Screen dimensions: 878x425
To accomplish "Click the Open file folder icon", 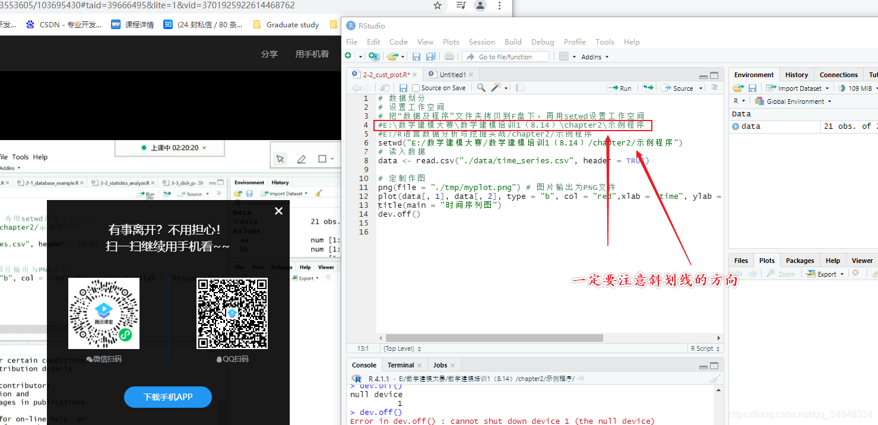I will (x=392, y=56).
